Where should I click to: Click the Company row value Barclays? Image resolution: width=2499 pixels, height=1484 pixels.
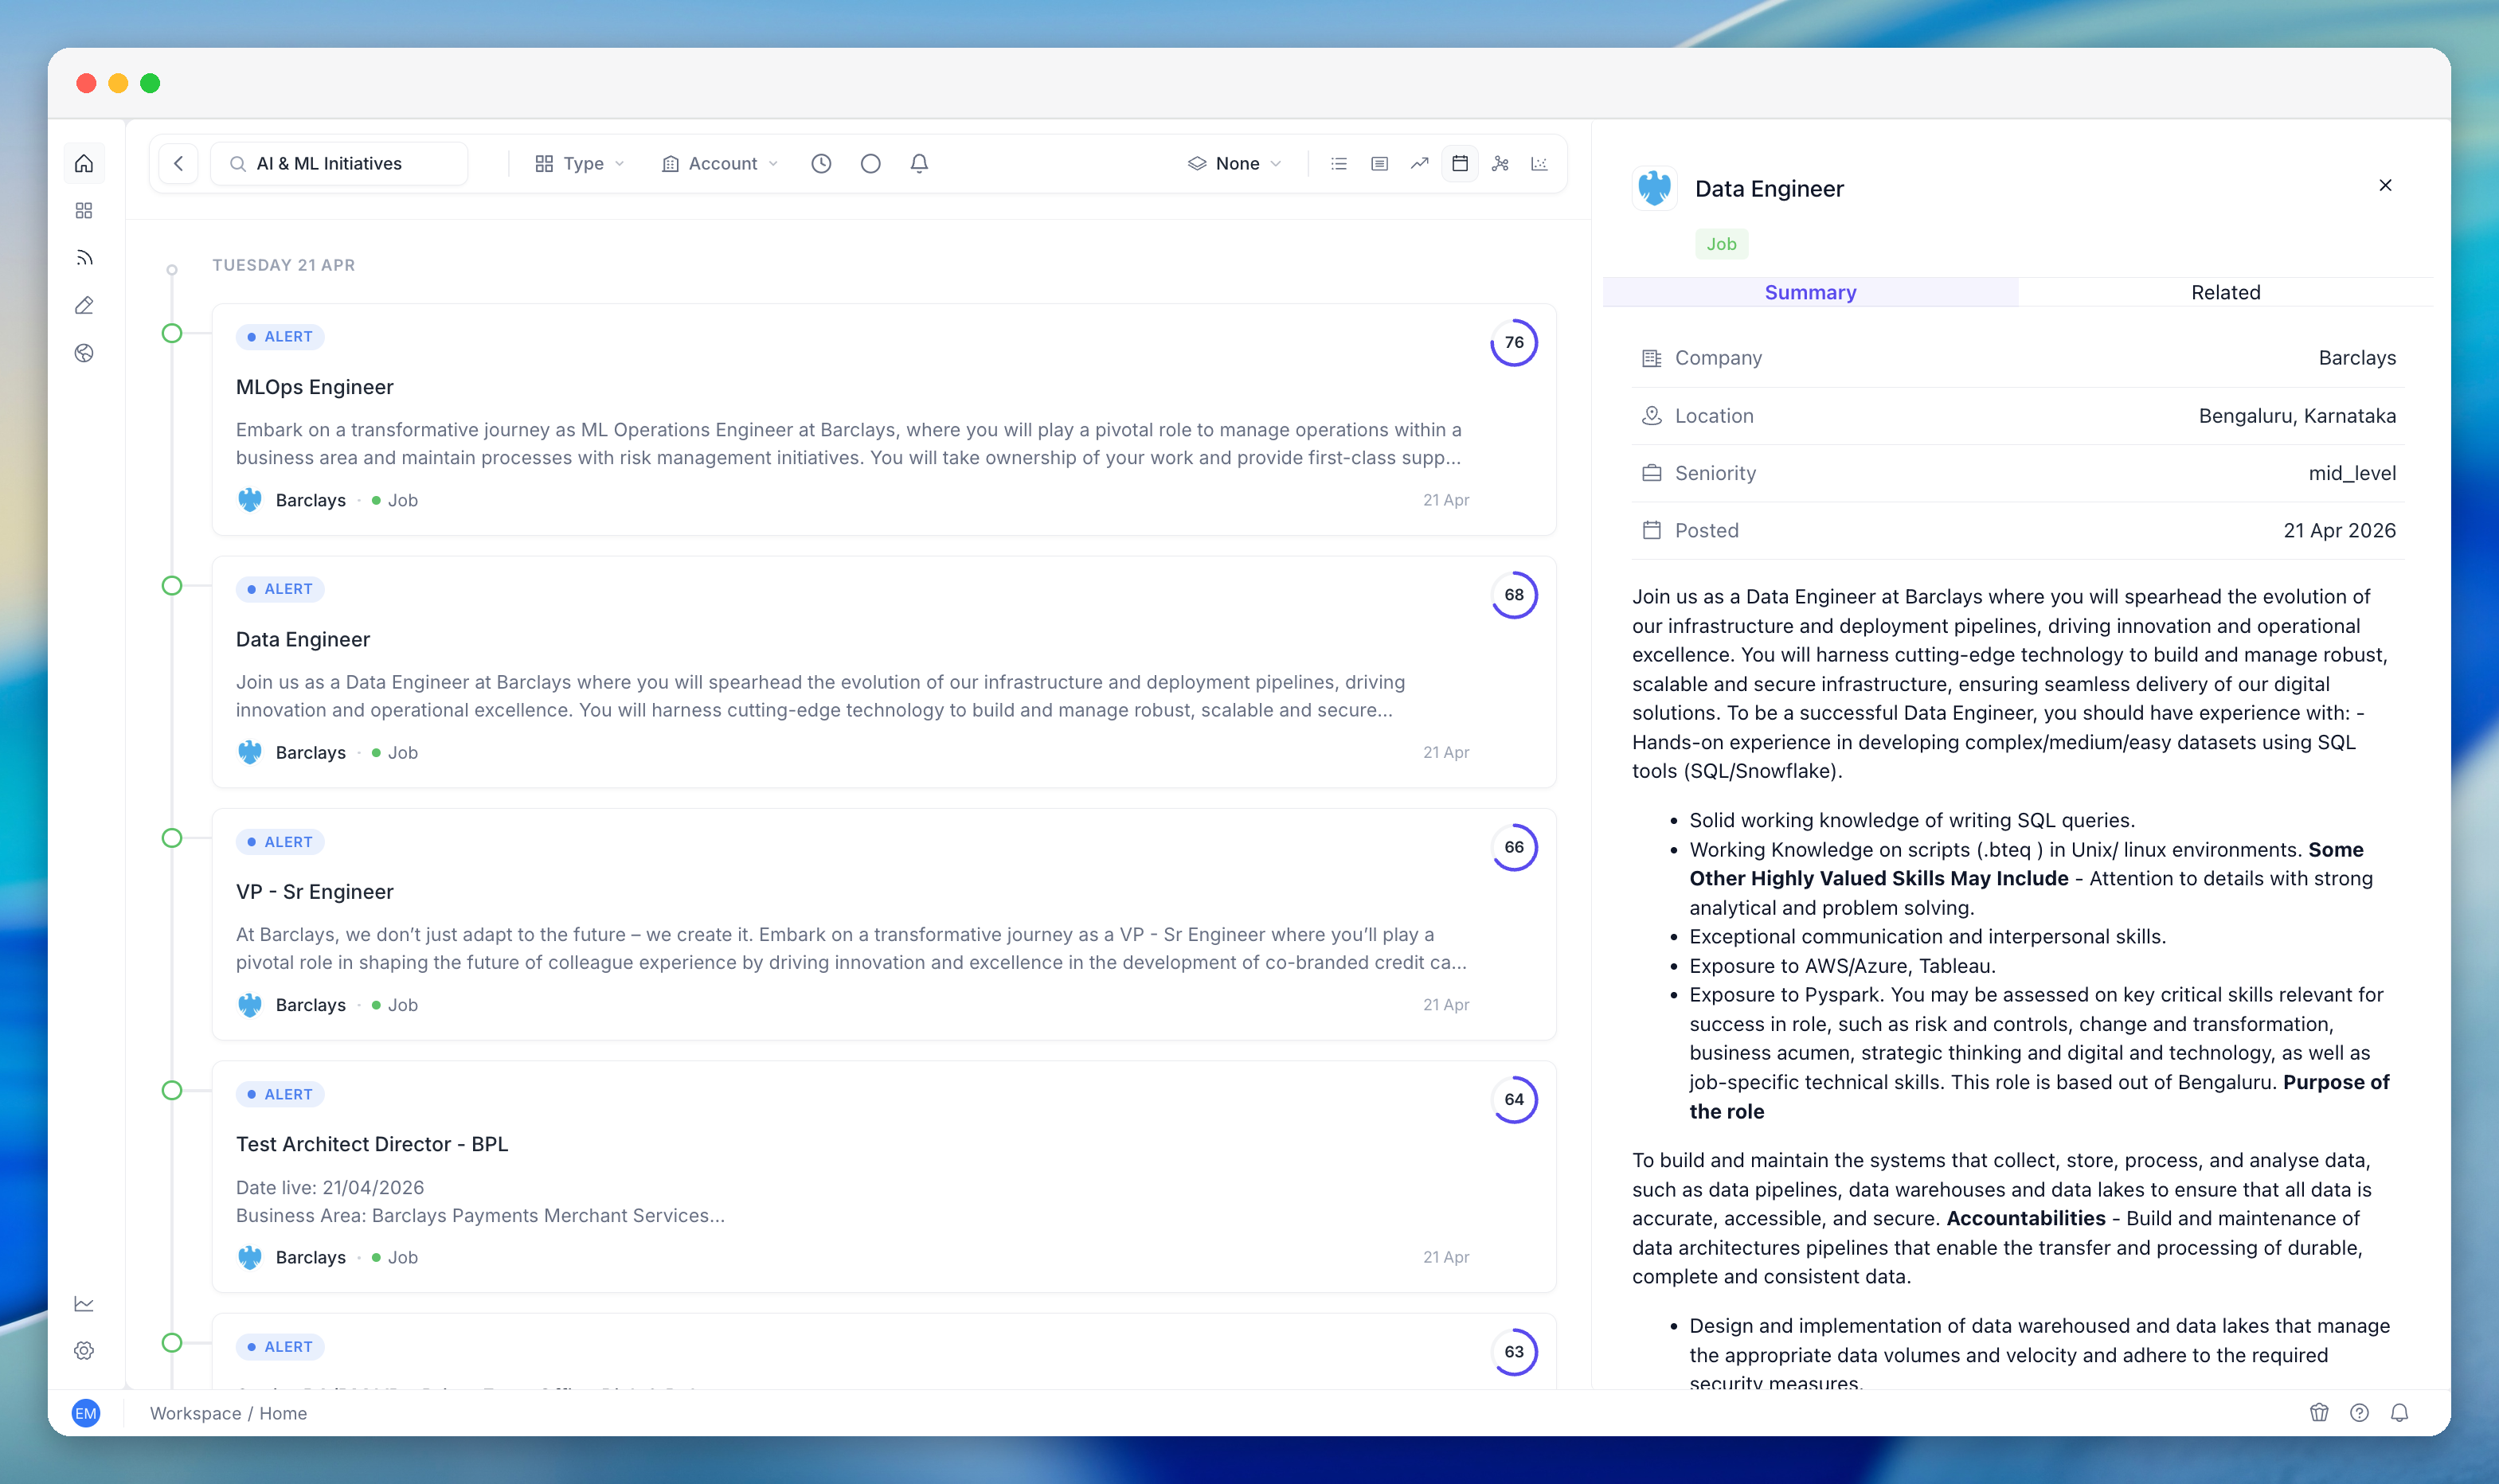point(2357,358)
